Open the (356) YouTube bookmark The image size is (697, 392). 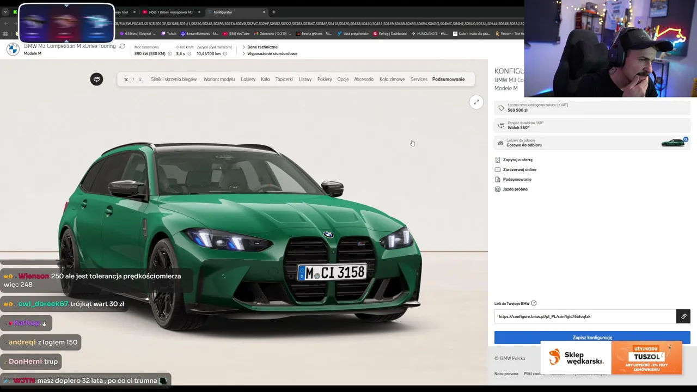click(x=236, y=34)
